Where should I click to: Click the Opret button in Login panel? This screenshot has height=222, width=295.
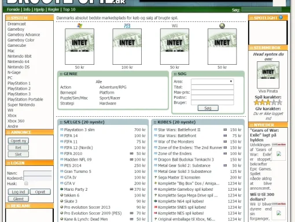pyautogui.click(x=40, y=192)
